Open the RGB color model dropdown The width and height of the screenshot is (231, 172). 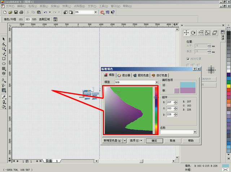pyautogui.click(x=157, y=82)
